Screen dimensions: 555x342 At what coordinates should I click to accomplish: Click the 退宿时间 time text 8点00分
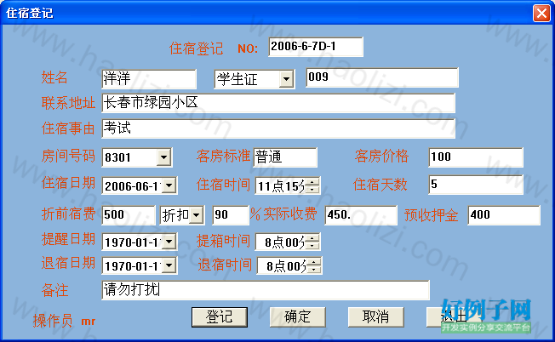[286, 266]
